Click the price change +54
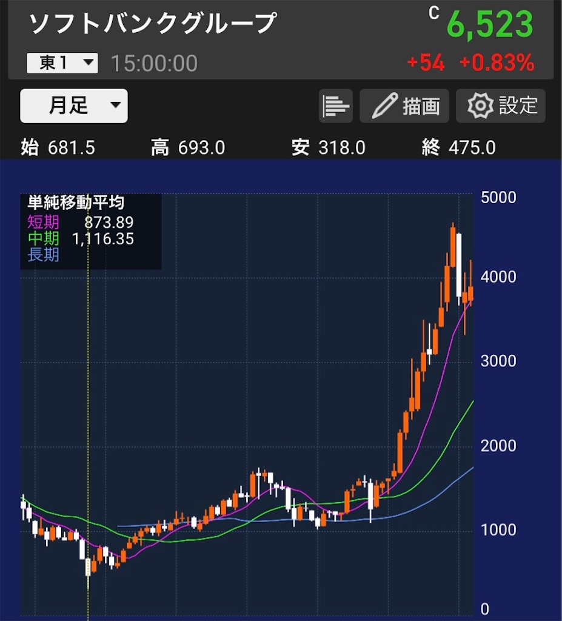 tap(426, 63)
